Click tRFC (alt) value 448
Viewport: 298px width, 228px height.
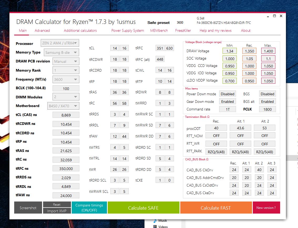click(x=160, y=59)
